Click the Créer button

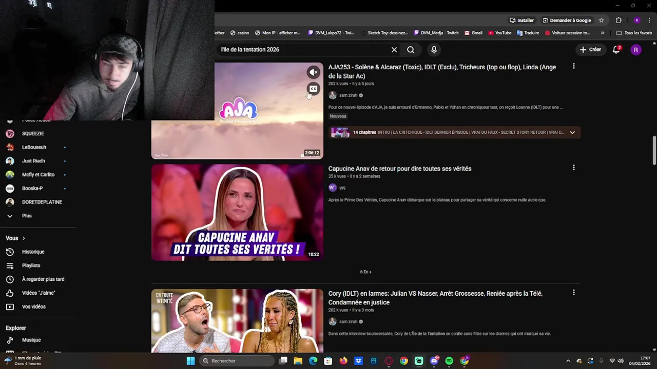click(590, 50)
